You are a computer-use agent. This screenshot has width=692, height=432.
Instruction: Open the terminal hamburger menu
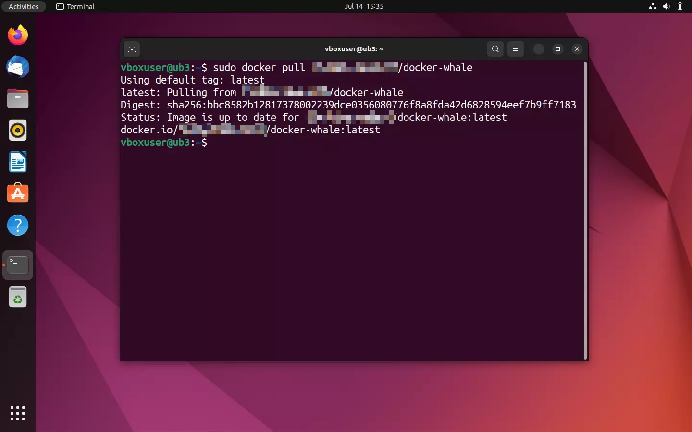[x=515, y=49]
